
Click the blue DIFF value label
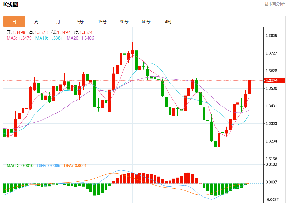tap(49, 165)
